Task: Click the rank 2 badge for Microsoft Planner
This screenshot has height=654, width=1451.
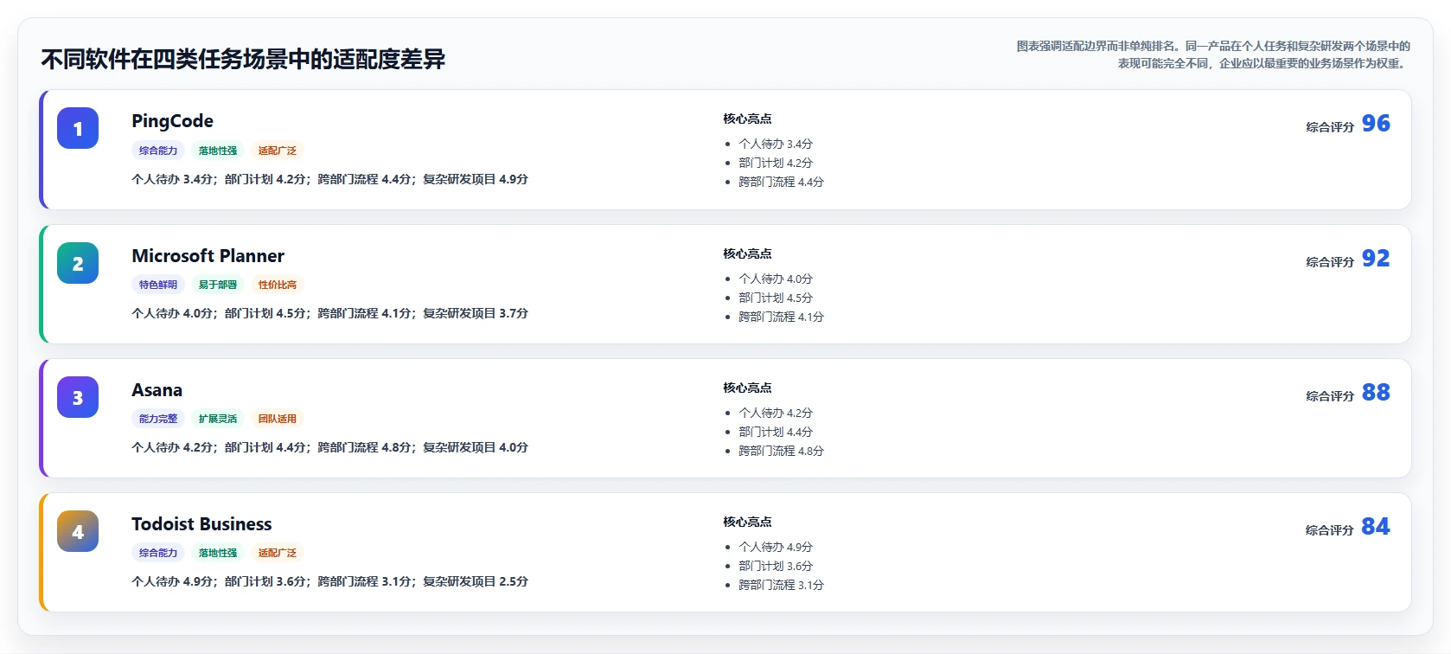Action: tap(78, 263)
